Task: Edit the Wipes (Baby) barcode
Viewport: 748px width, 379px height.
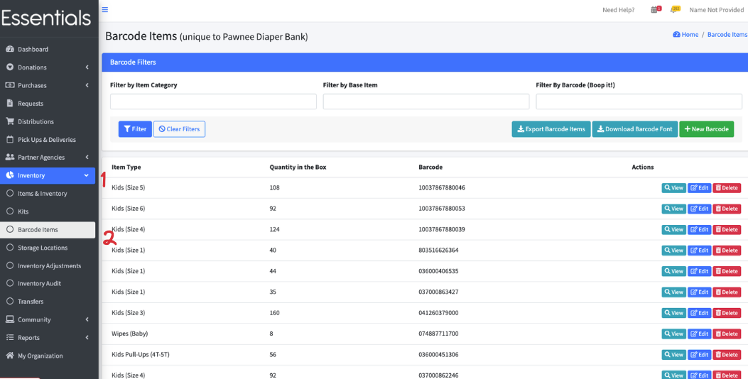Action: pyautogui.click(x=700, y=334)
